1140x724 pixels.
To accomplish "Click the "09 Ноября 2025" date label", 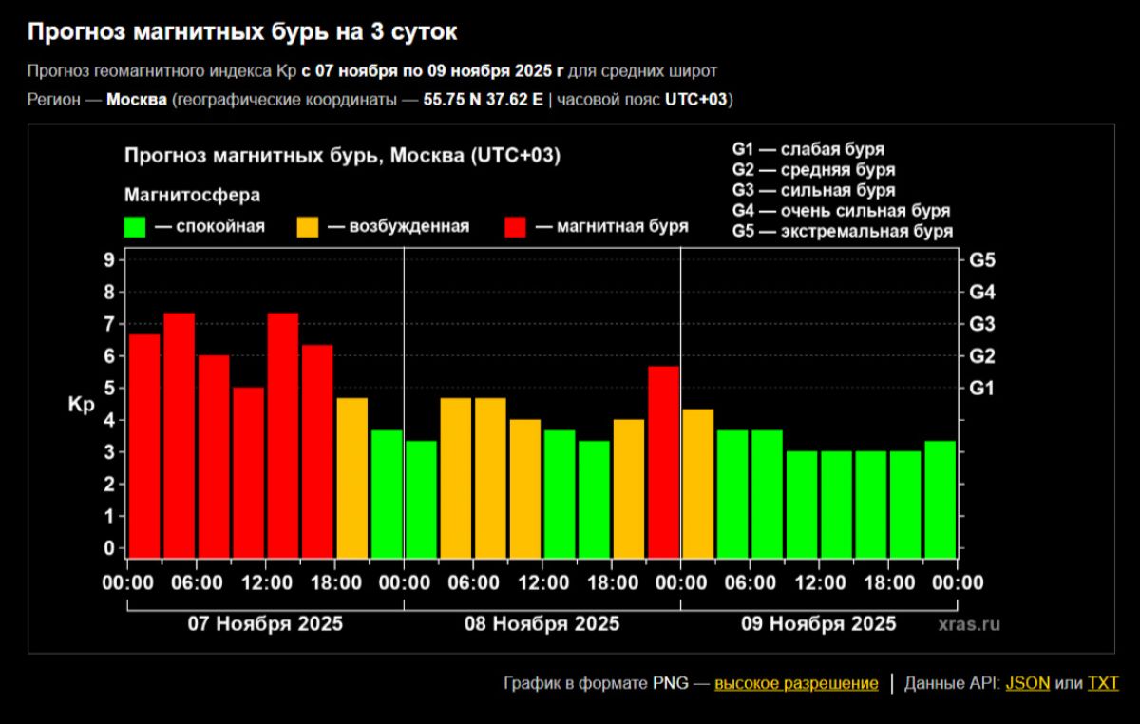I will pyautogui.click(x=818, y=624).
